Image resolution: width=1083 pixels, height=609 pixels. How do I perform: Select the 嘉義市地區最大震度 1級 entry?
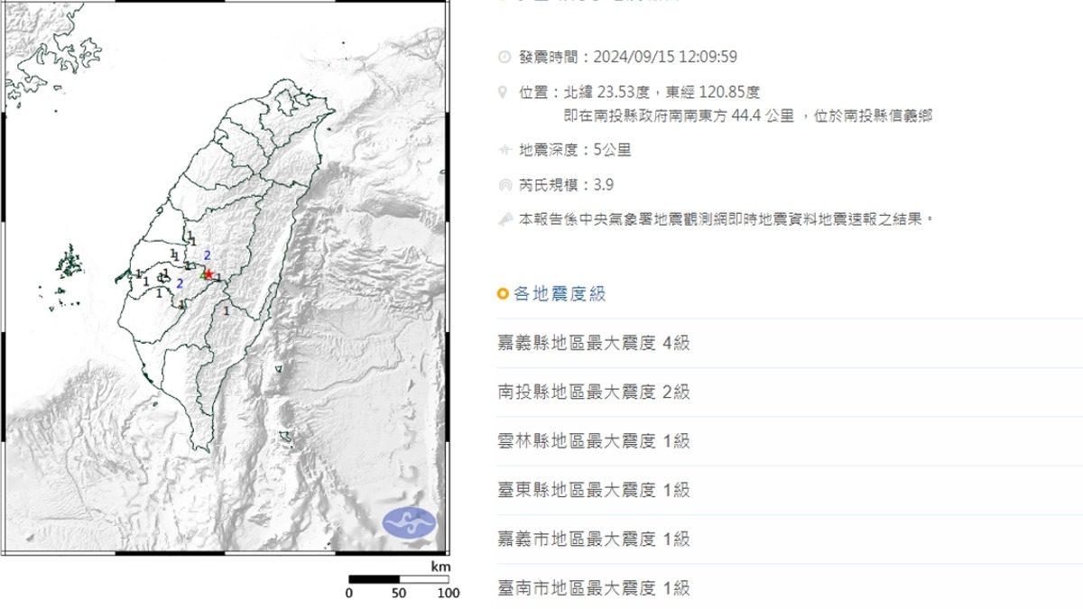[594, 540]
